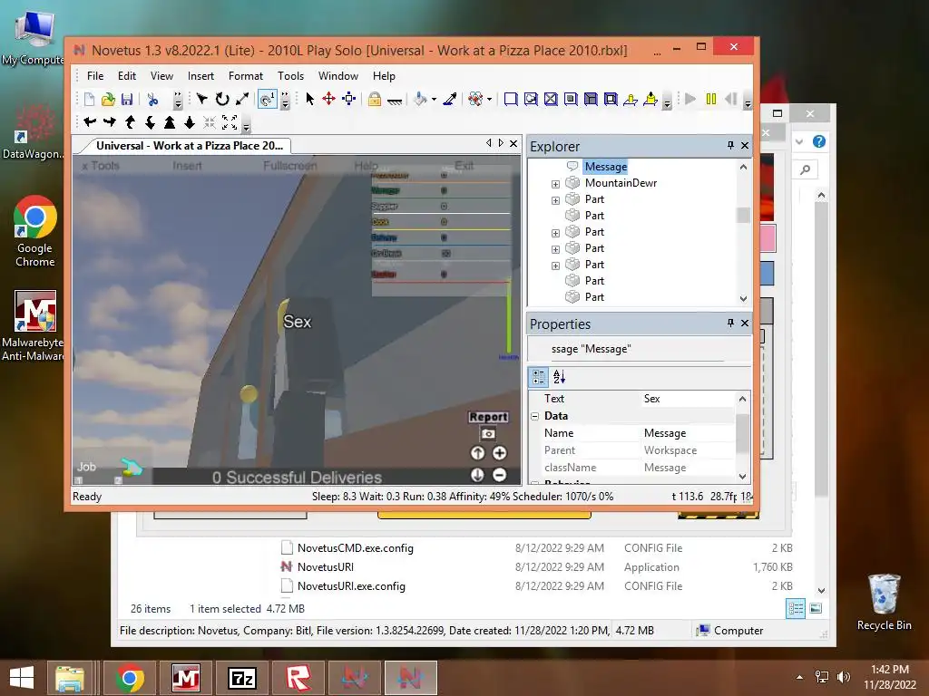Click the greyed Play run button

(690, 99)
